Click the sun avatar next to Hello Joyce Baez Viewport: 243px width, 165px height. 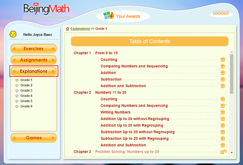click(13, 34)
